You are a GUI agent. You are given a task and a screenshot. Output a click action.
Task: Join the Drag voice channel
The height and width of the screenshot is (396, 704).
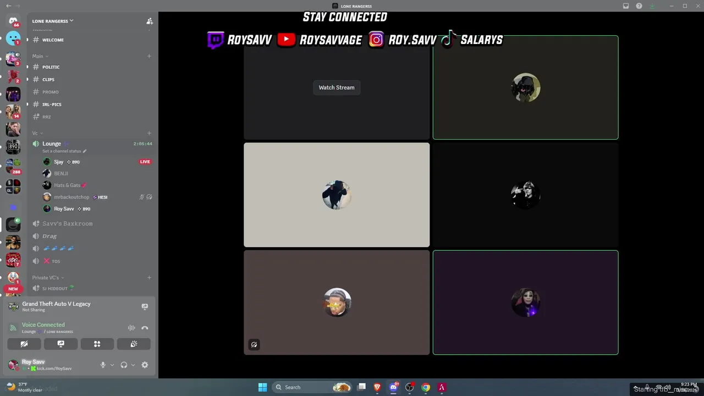tap(92, 236)
